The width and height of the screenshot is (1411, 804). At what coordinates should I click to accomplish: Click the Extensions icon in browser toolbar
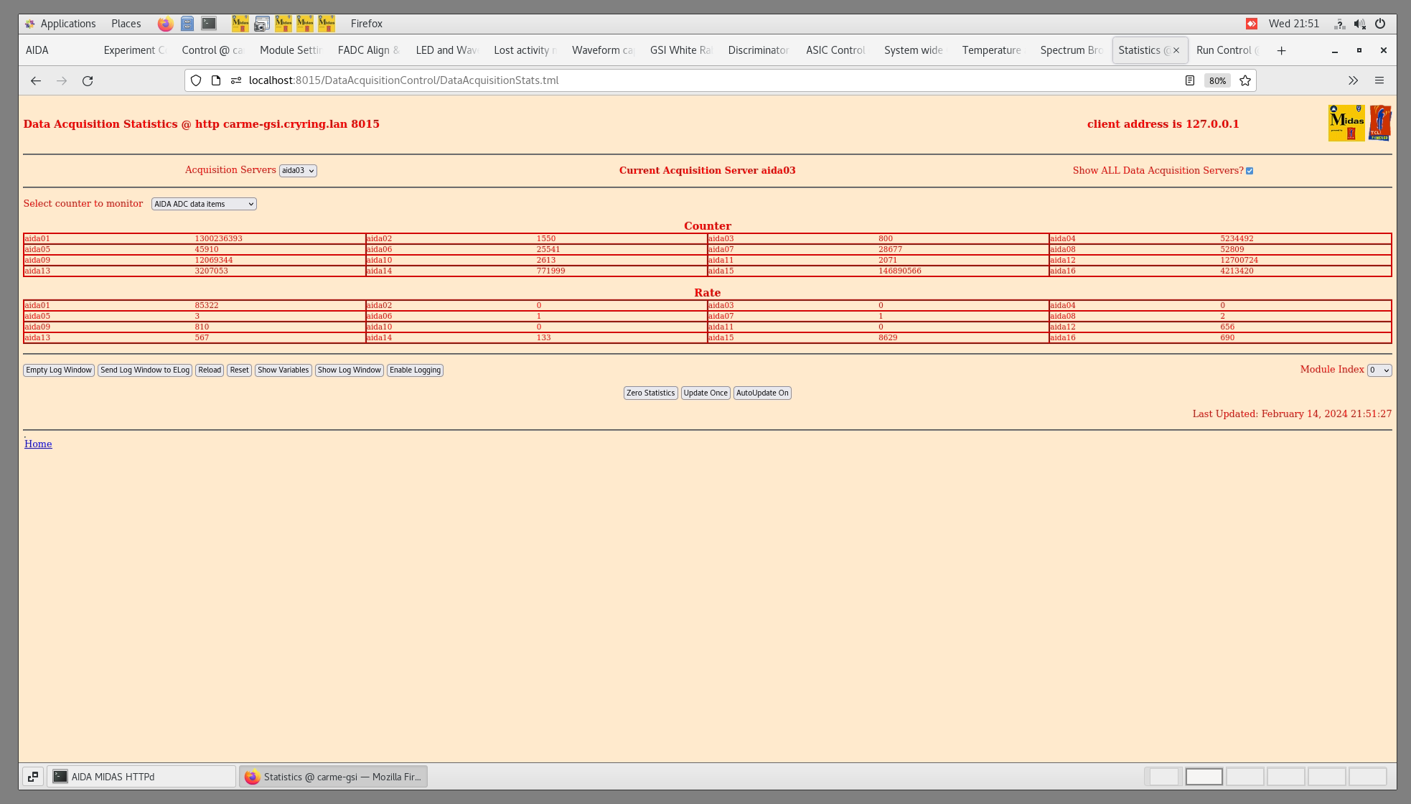coord(1354,80)
